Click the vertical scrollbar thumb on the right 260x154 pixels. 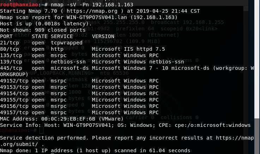(257, 136)
